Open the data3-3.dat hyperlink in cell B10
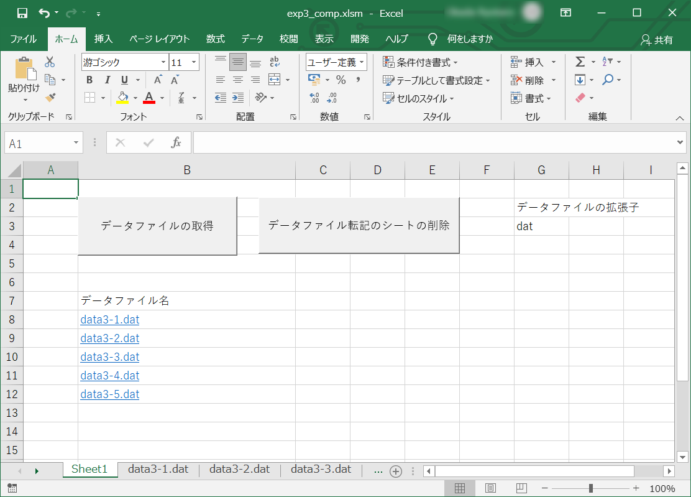This screenshot has width=691, height=497. click(x=110, y=357)
